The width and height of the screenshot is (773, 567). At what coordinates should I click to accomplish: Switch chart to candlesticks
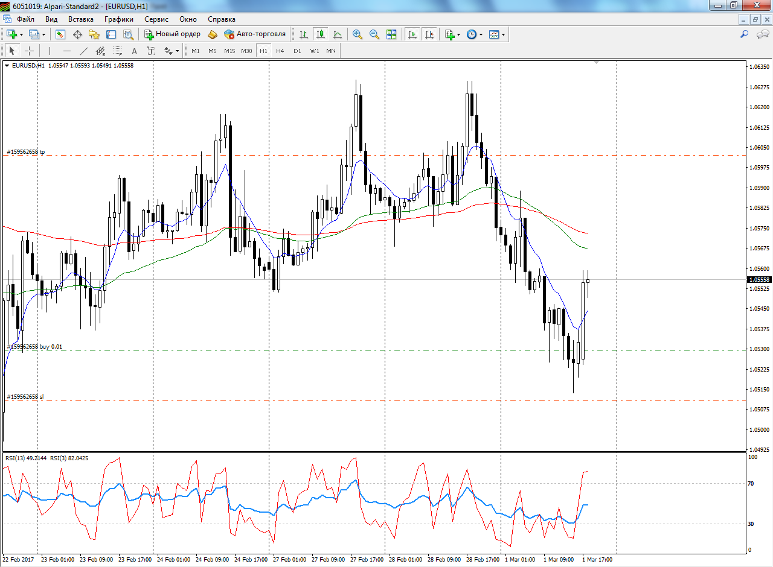(321, 34)
